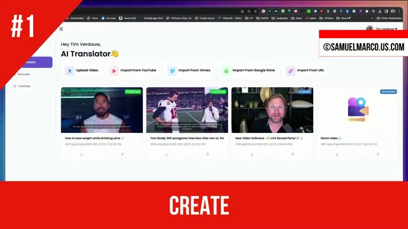
Task: Click the Upload Video button
Action: (82, 71)
